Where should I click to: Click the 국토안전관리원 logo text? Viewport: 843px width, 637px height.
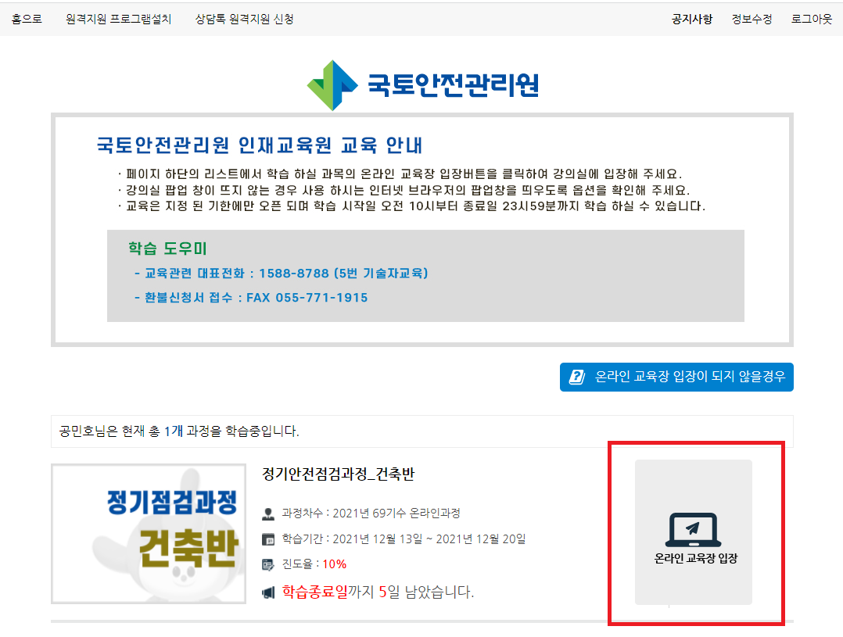pos(454,85)
